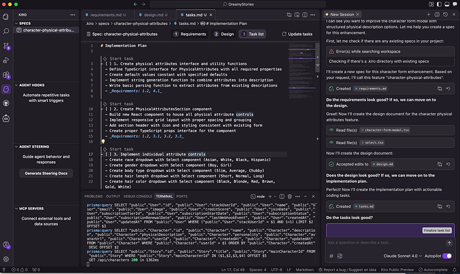Click Generate Steering Docs button
The image size is (460, 274).
(x=46, y=173)
